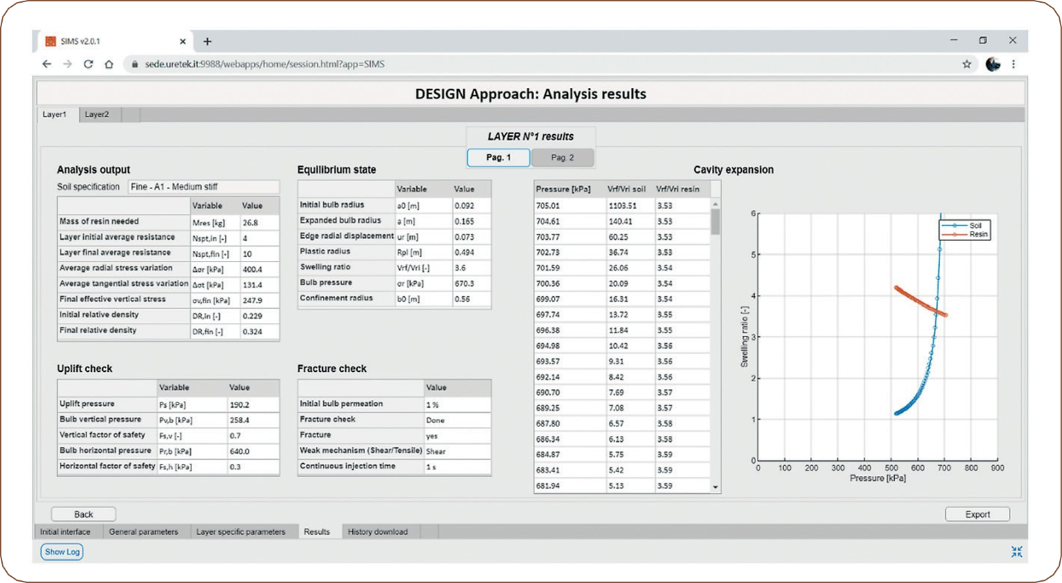This screenshot has width=1062, height=583.
Task: Go to browser home page icon
Action: point(108,64)
